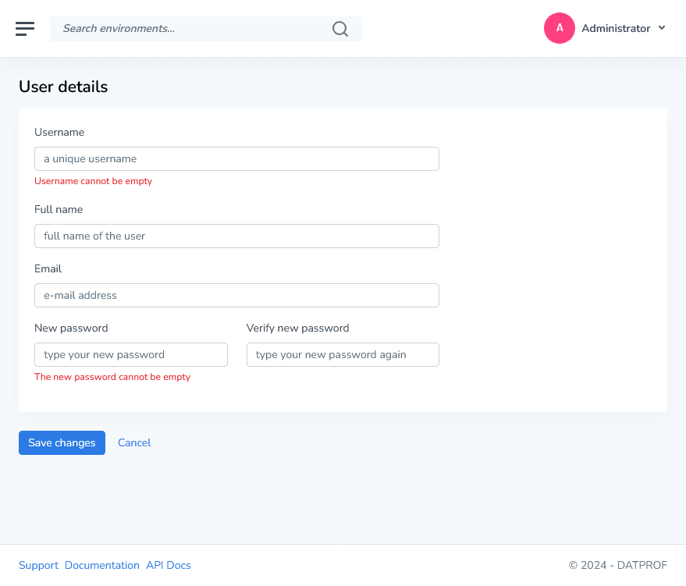Cancel editing user details
686x586 pixels.
134,443
